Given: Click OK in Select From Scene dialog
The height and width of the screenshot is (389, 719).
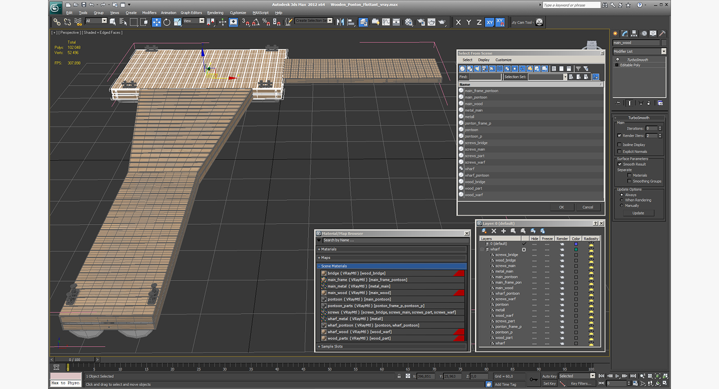Looking at the screenshot, I should click(x=562, y=207).
